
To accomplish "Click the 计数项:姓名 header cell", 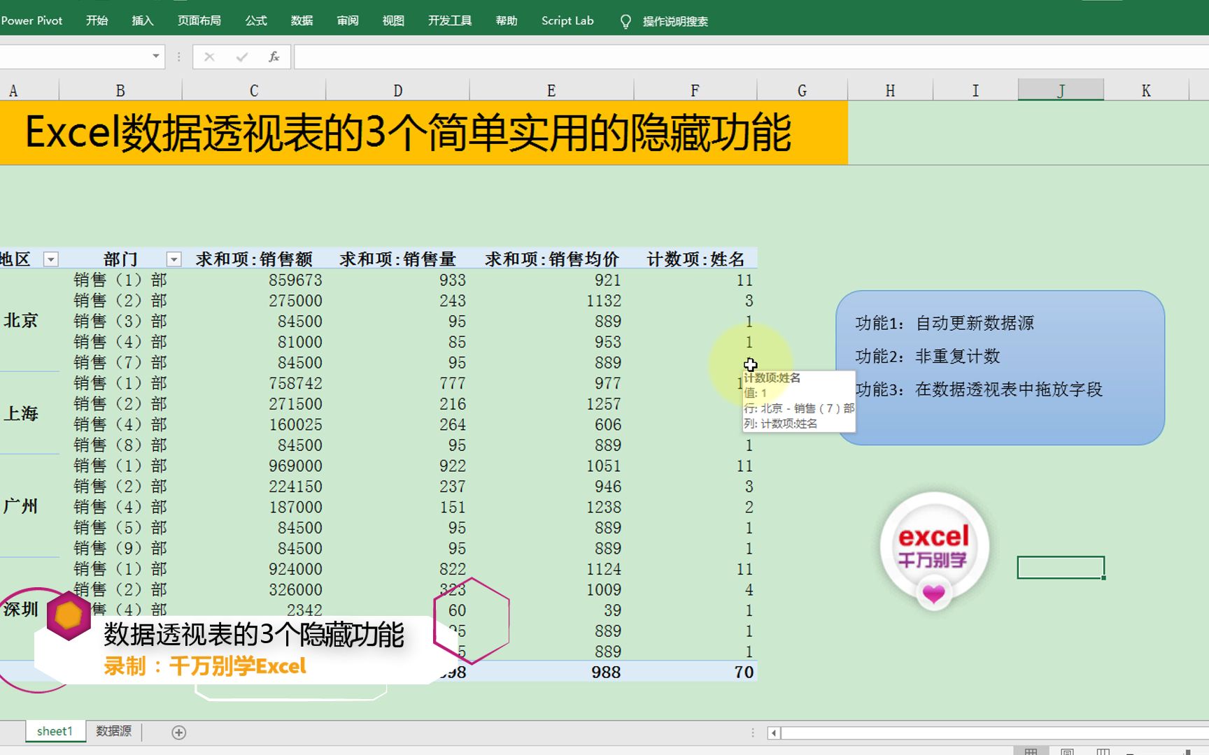I will [695, 259].
